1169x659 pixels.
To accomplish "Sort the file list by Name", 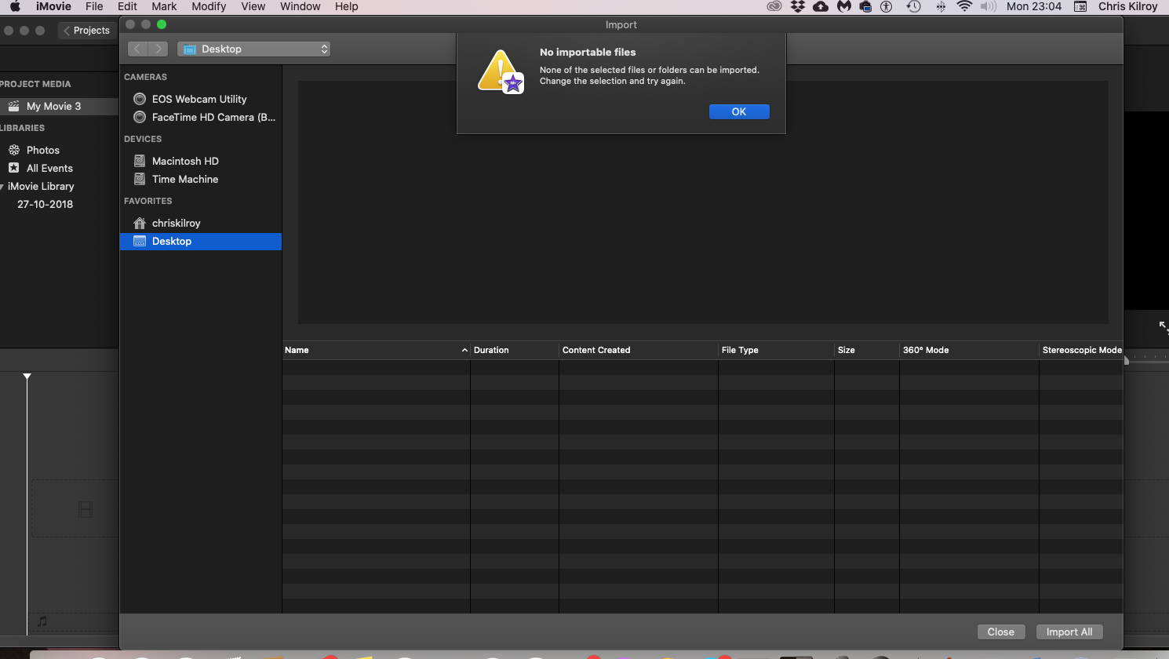I will (x=377, y=350).
